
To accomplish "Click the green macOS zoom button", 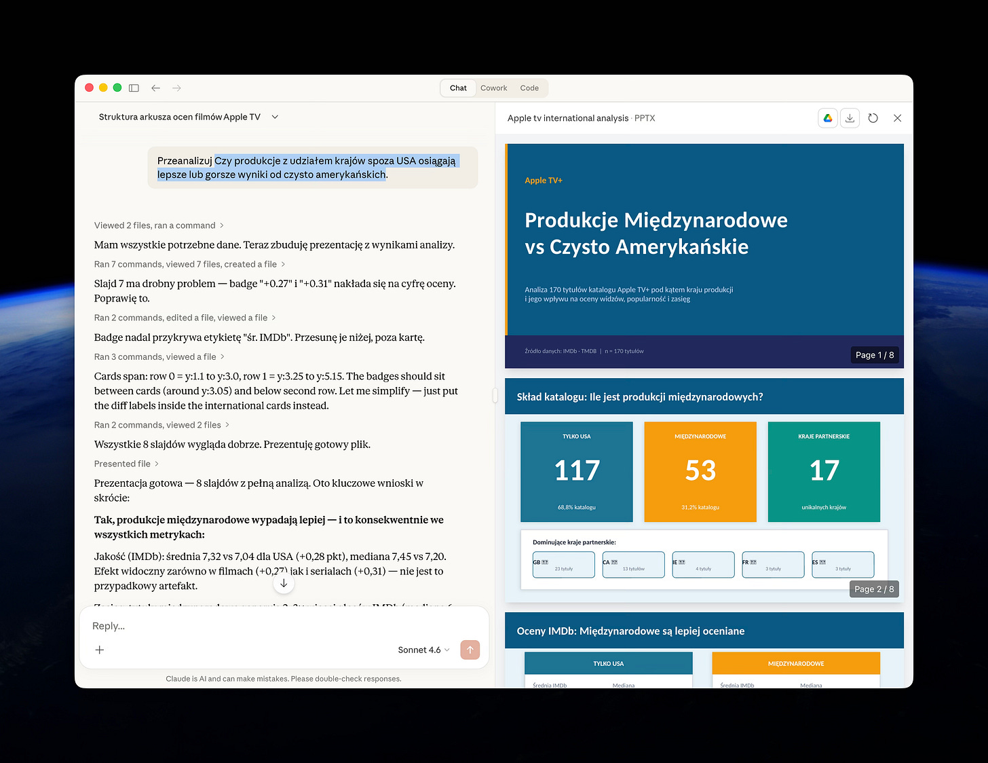I will coord(117,88).
